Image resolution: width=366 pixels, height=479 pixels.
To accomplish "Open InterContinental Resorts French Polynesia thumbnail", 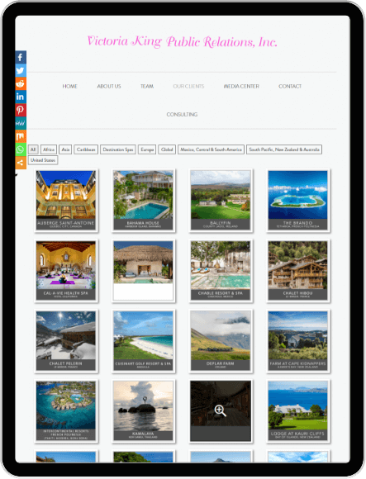I will 66,411.
